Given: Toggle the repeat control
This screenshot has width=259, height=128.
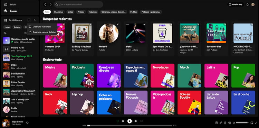Looking at the screenshot, I should click(142, 121).
